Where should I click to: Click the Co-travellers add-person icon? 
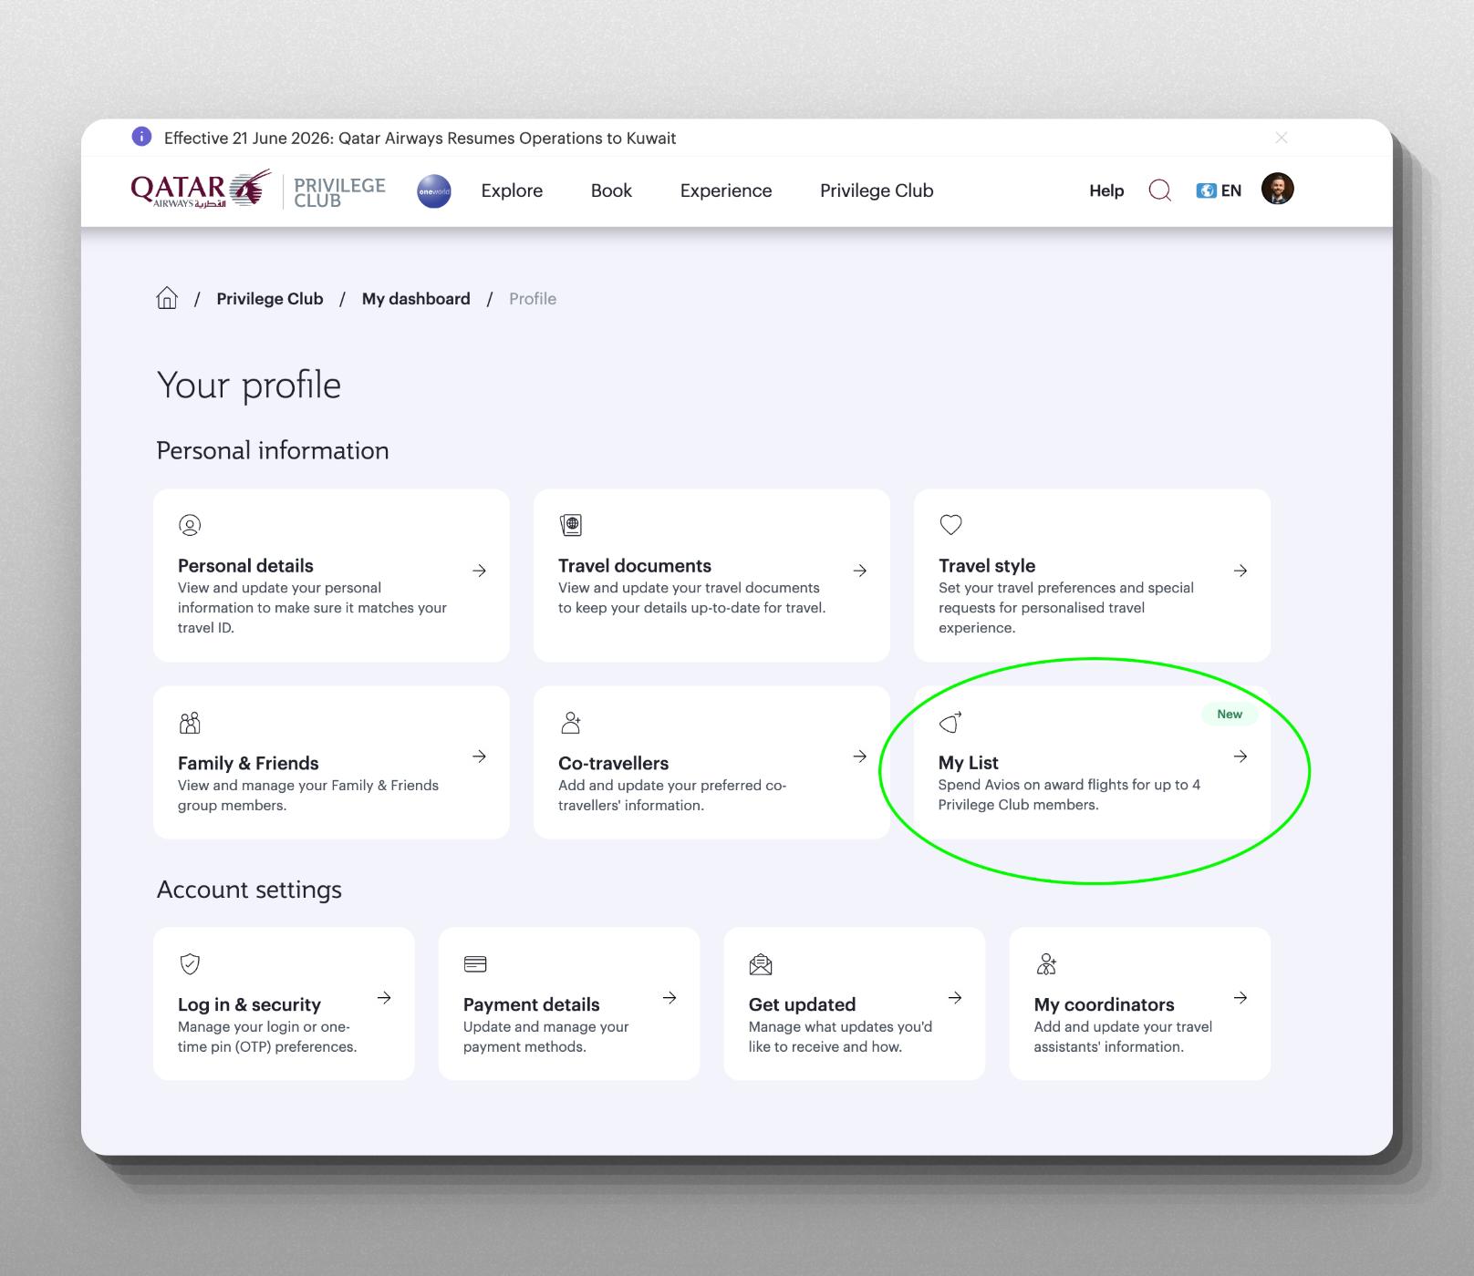(x=571, y=723)
